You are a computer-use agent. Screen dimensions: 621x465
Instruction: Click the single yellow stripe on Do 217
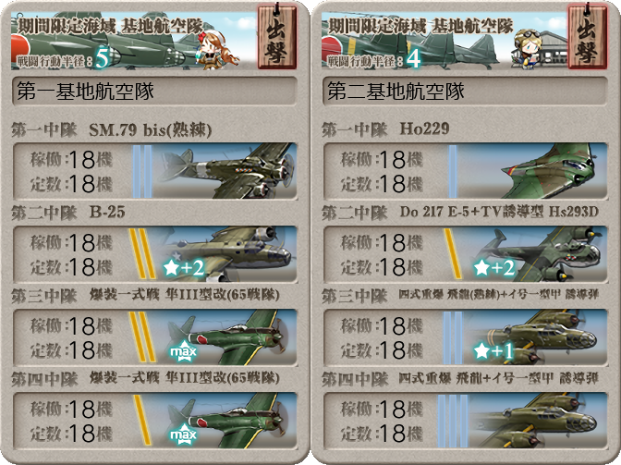tap(453, 254)
